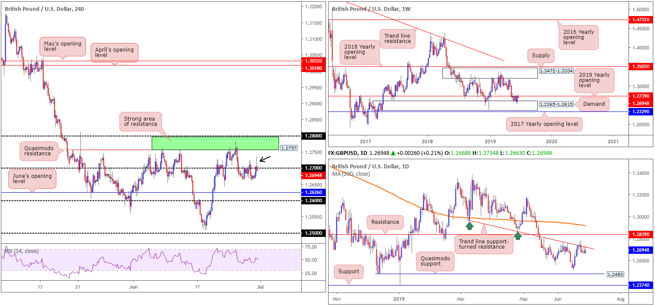Click the 'RSI (14, close)' indicator label
655x305 pixels.
tap(21, 251)
